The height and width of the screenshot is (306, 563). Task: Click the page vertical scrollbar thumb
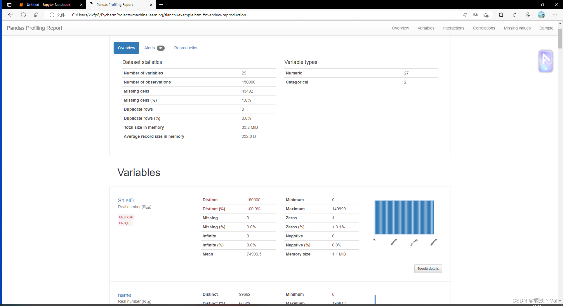(560, 38)
